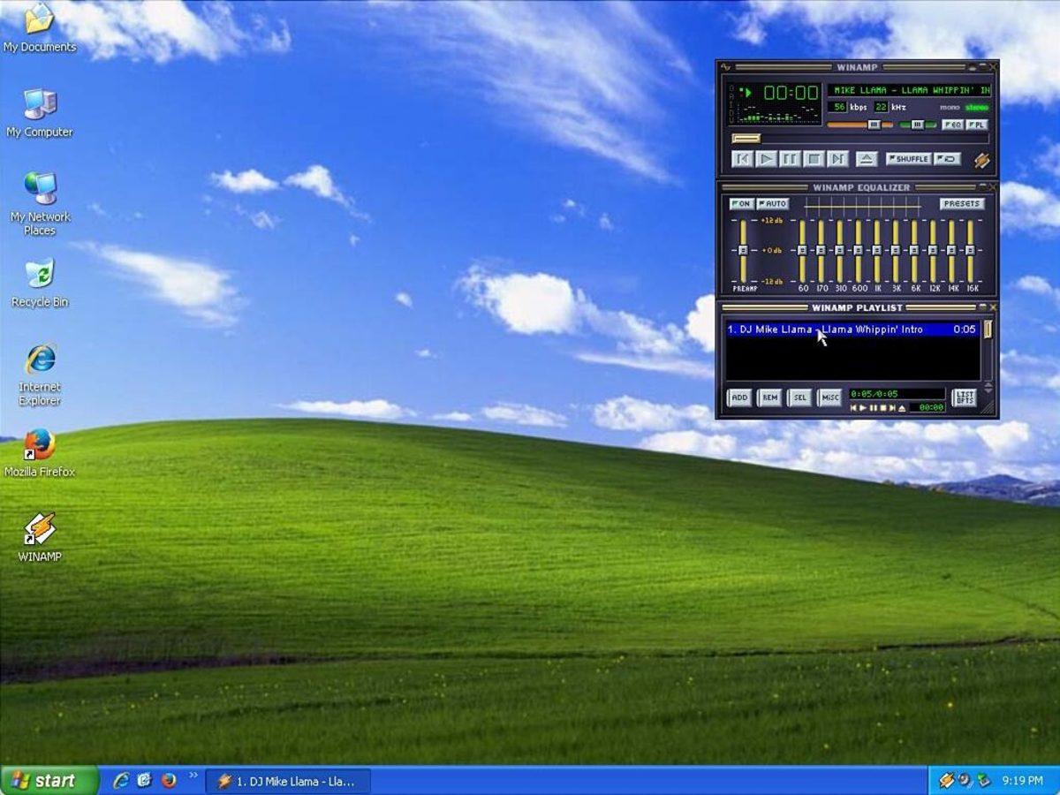Open equalizer Presets menu
1060x795 pixels.
click(961, 204)
